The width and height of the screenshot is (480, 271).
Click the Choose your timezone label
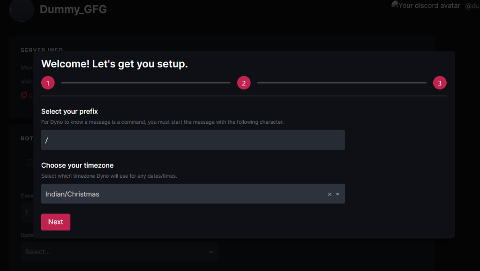pyautogui.click(x=77, y=166)
